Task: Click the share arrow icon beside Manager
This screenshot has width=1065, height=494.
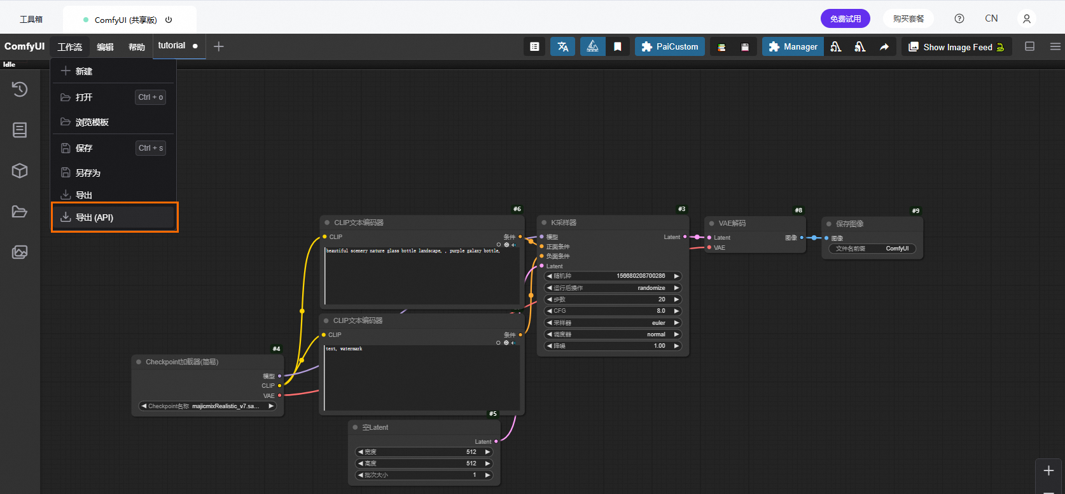Action: point(884,46)
